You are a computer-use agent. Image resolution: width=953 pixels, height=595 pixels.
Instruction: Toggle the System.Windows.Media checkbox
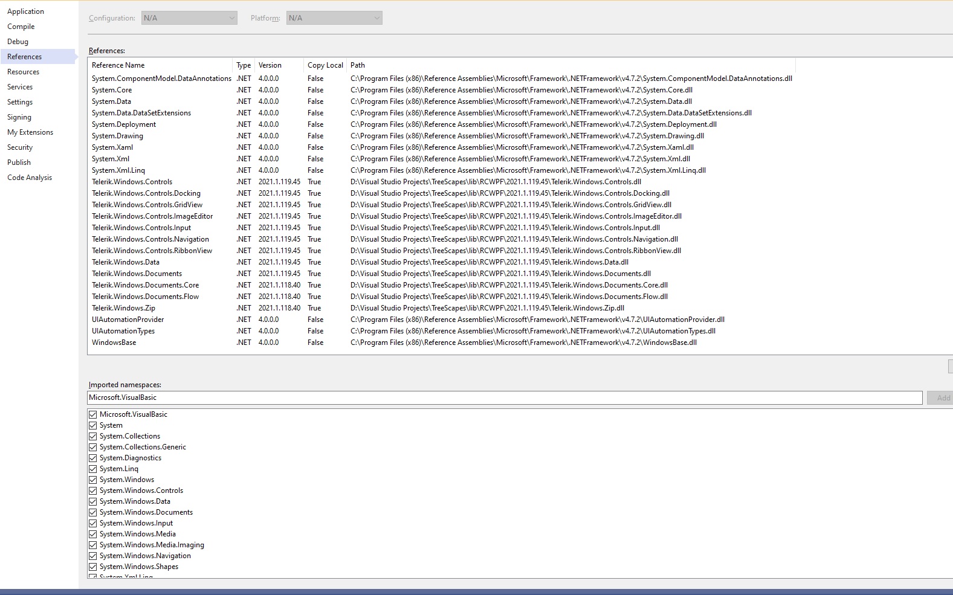click(x=93, y=534)
